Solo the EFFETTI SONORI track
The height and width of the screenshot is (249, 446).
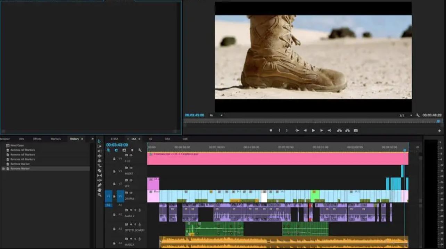[x=135, y=224]
